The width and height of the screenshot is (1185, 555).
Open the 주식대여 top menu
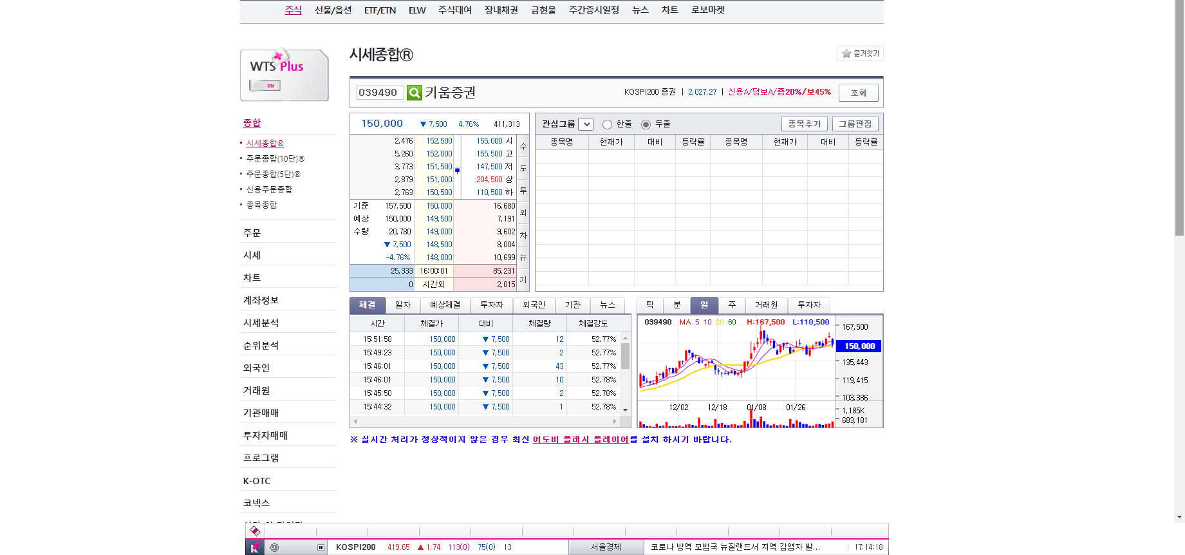click(455, 10)
